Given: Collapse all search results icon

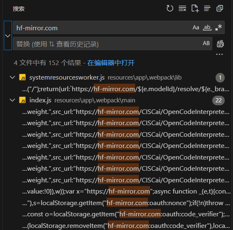Looking at the screenshot, I should pyautogui.click(x=220, y=8).
